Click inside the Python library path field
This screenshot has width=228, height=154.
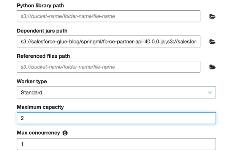(108, 16)
